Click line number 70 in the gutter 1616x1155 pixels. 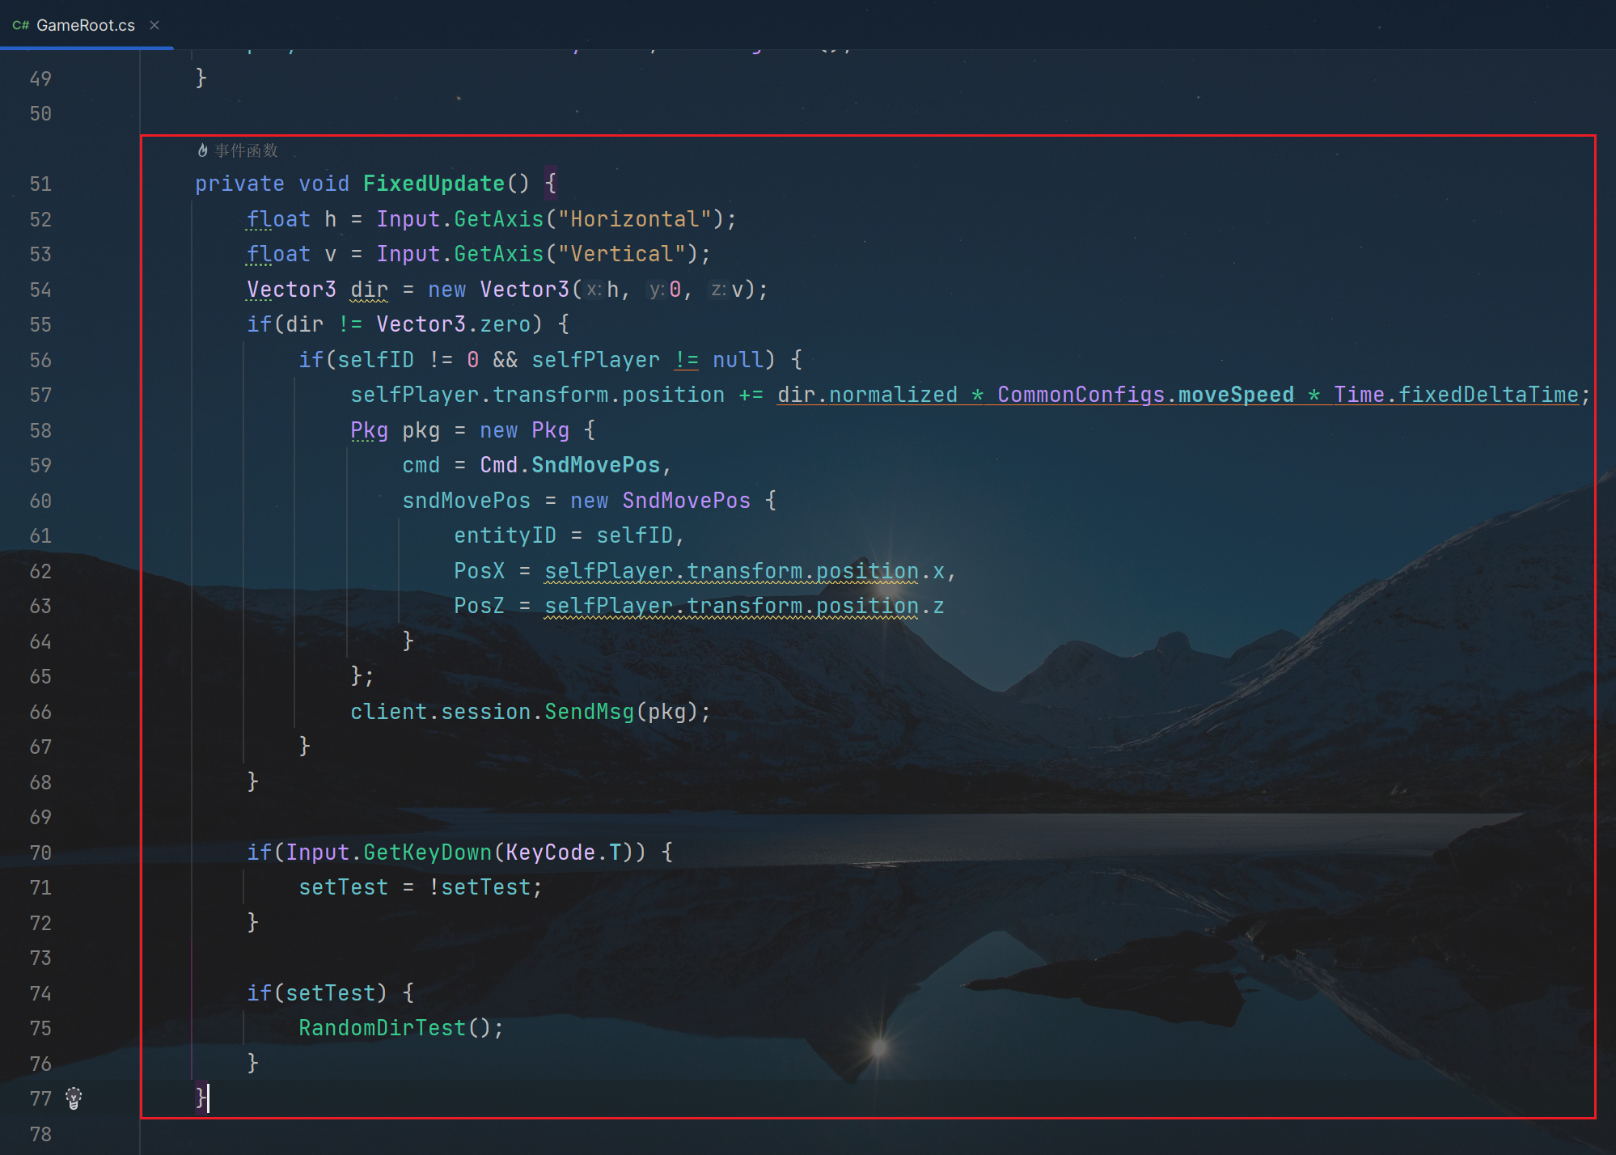click(40, 852)
